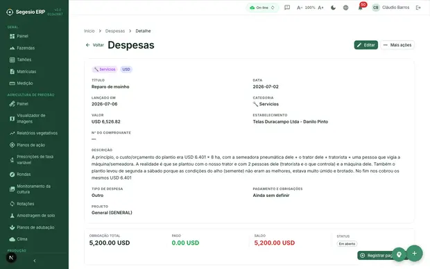Open Medição in the sidebar
Viewport: 430px width, 269px height.
tap(34, 83)
